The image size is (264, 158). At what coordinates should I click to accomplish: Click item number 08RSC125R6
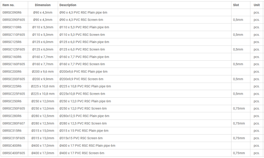coord(12,42)
